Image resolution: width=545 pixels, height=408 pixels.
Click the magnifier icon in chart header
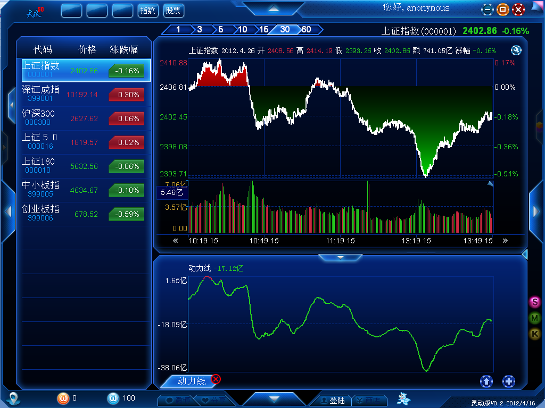click(x=516, y=50)
